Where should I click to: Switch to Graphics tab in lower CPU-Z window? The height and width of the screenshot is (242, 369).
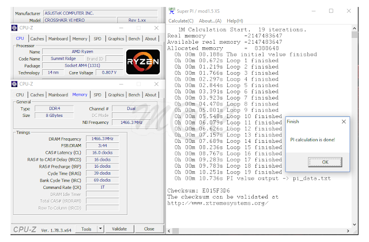(116, 94)
